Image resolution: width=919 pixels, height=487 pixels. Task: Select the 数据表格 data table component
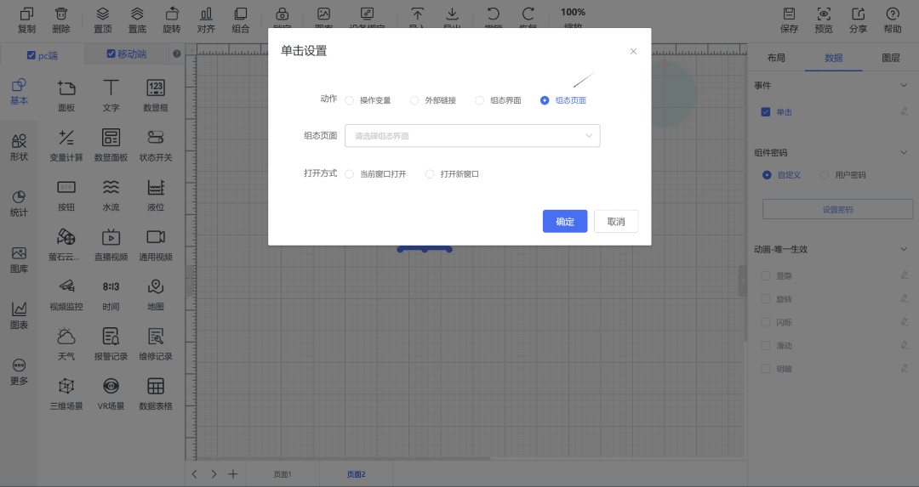pos(156,394)
